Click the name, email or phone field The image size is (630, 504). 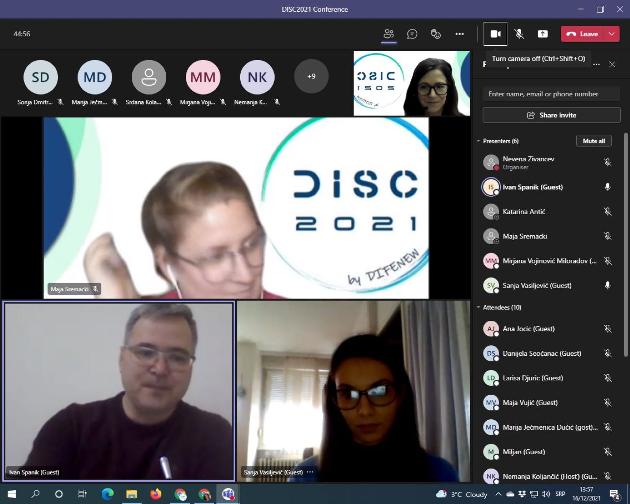coord(551,94)
